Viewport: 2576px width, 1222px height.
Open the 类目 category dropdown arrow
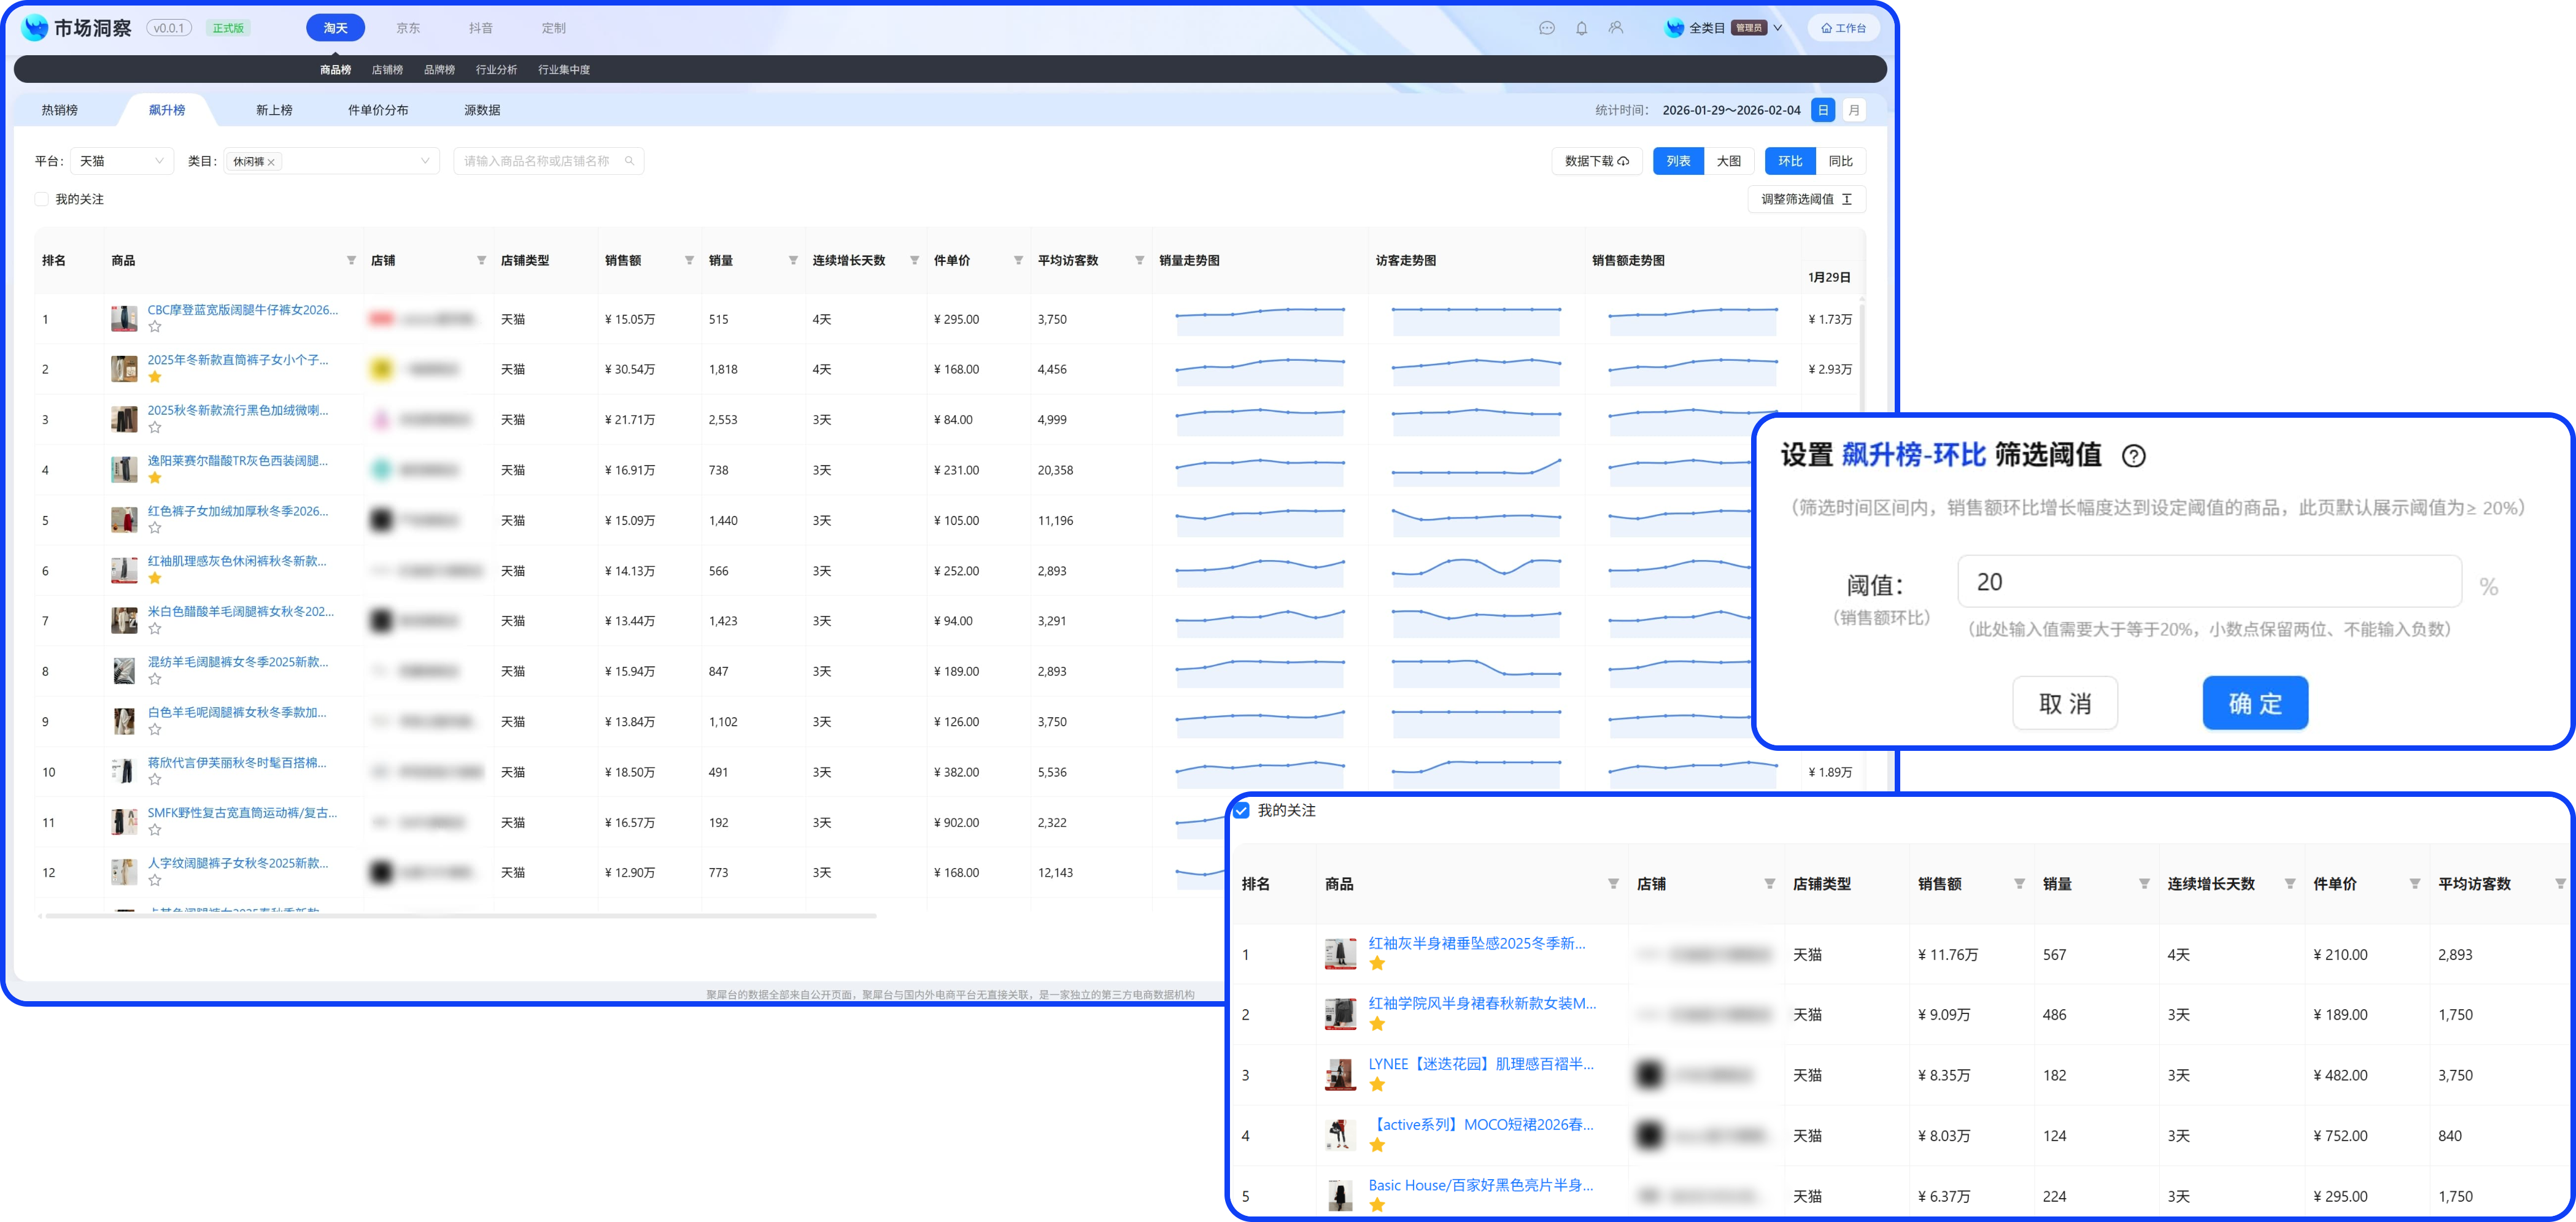point(425,161)
